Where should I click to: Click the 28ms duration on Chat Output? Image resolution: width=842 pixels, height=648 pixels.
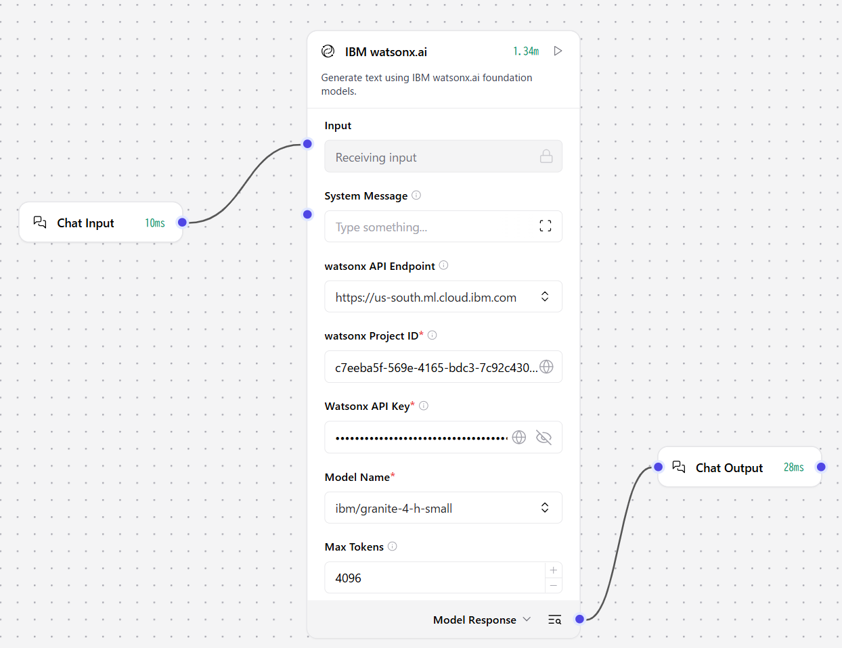click(x=794, y=467)
